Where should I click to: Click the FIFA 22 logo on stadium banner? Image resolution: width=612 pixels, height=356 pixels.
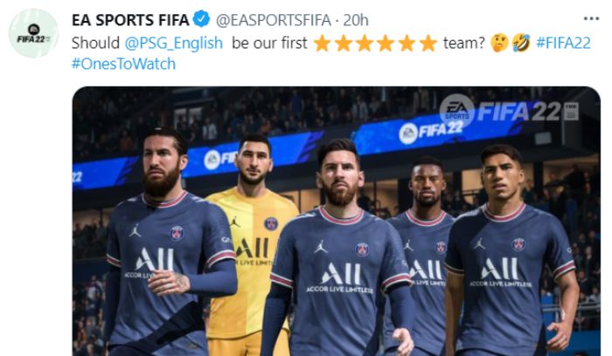(431, 132)
